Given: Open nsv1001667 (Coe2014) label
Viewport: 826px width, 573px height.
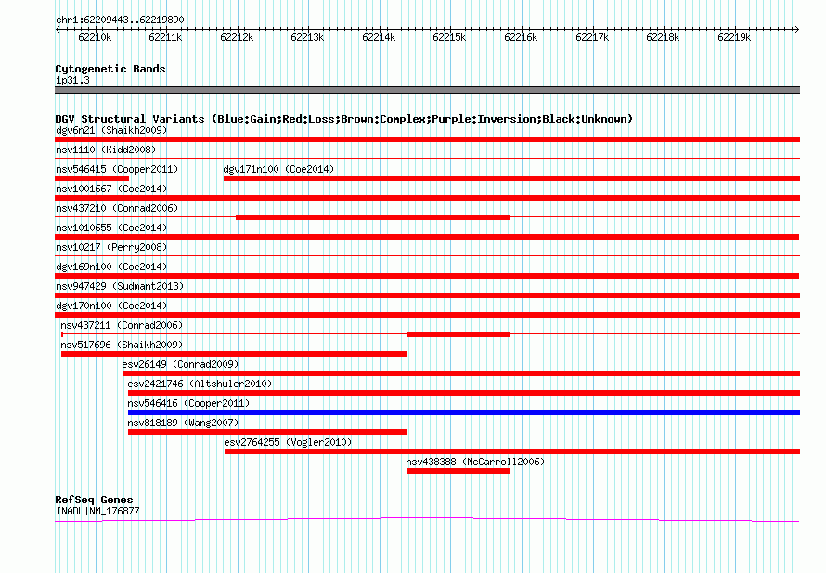Looking at the screenshot, I should (x=111, y=189).
